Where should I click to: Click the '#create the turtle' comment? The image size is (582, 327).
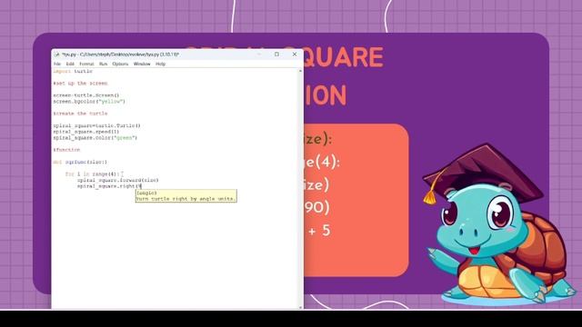tap(80, 114)
